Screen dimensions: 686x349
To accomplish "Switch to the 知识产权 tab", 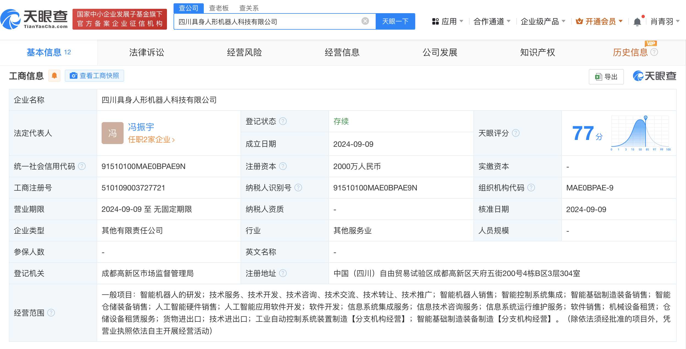I will [537, 52].
